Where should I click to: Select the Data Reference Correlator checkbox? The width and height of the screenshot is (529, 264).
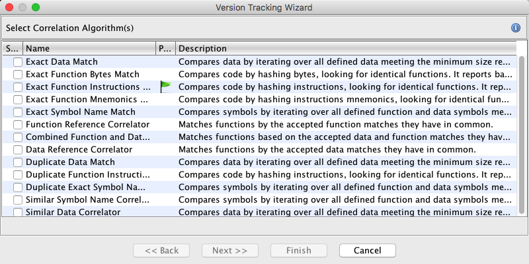coord(18,150)
